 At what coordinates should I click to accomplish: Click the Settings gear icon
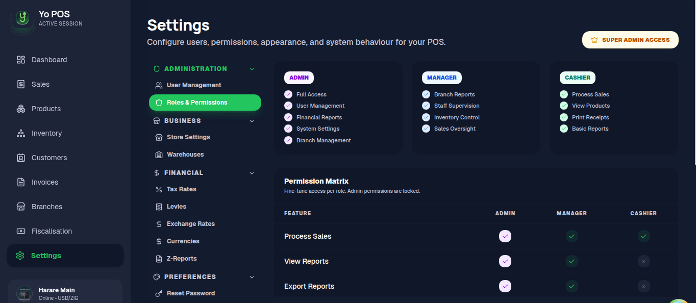point(20,256)
